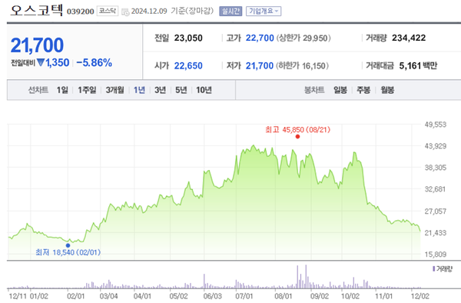Select the 3년 line chart tab
The image size is (461, 303).
pos(161,90)
